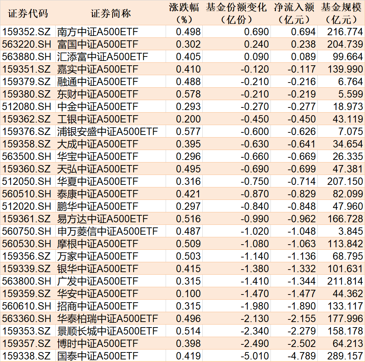
Task: Select the 基金份额变化 column header
Action: (x=236, y=14)
